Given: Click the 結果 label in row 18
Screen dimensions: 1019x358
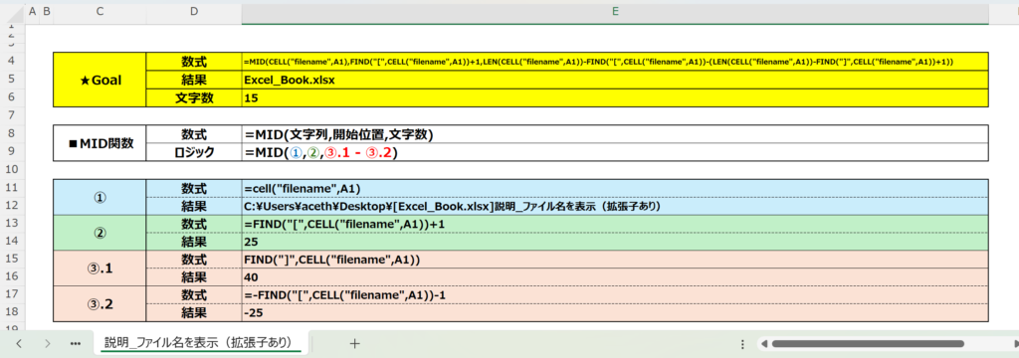Looking at the screenshot, I should (x=194, y=313).
